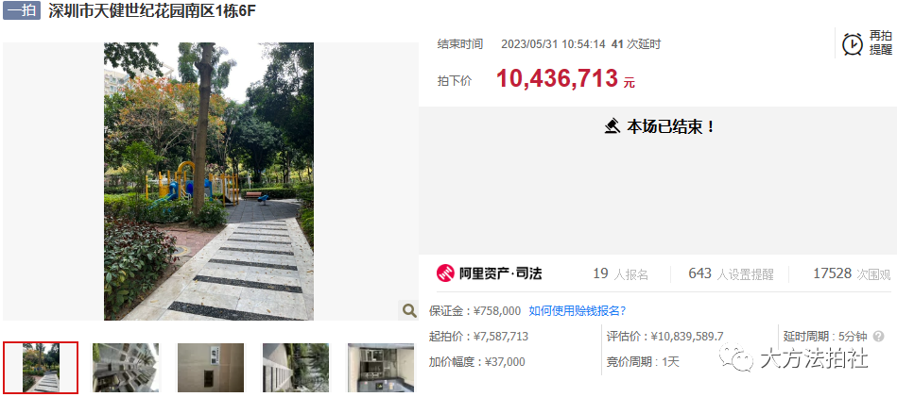Click the alarm clock reminder icon
Screen dimensions: 897x397
[853, 43]
